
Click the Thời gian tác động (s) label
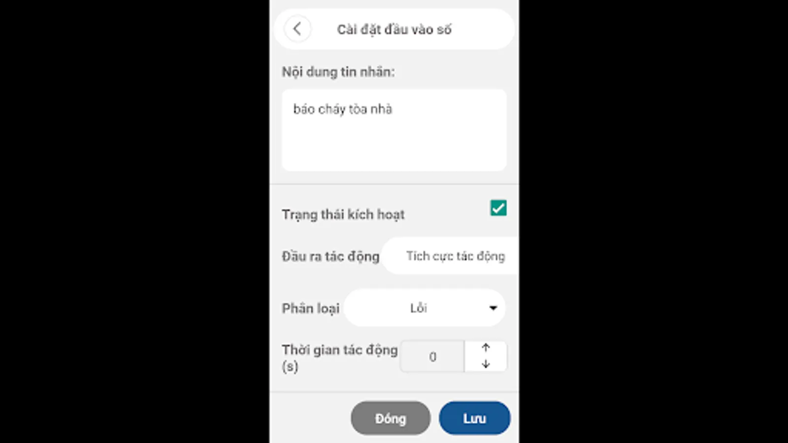click(x=339, y=358)
